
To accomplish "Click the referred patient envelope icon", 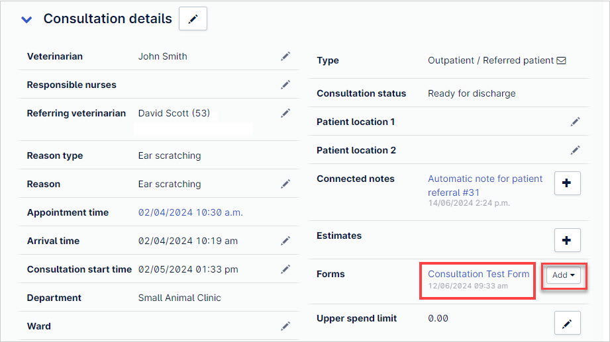I will point(561,61).
